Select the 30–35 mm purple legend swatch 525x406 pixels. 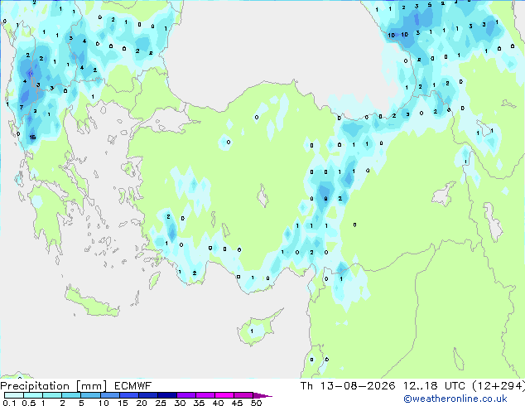coord(185,395)
